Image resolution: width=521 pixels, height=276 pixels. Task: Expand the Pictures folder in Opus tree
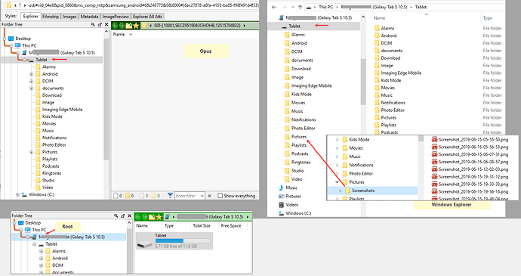click(x=31, y=152)
